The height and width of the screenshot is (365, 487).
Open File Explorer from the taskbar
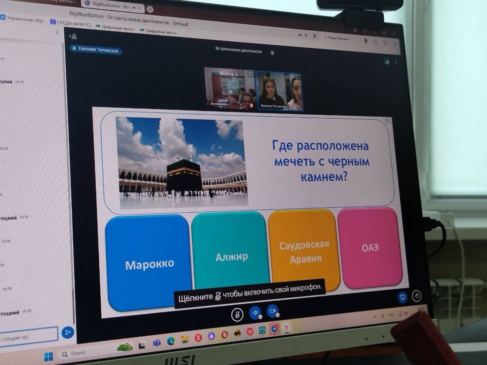click(x=185, y=340)
